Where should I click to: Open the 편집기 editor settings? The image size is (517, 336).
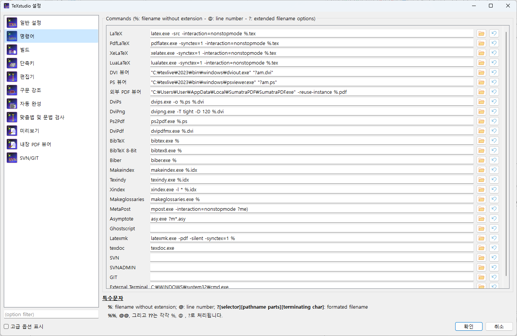51,76
